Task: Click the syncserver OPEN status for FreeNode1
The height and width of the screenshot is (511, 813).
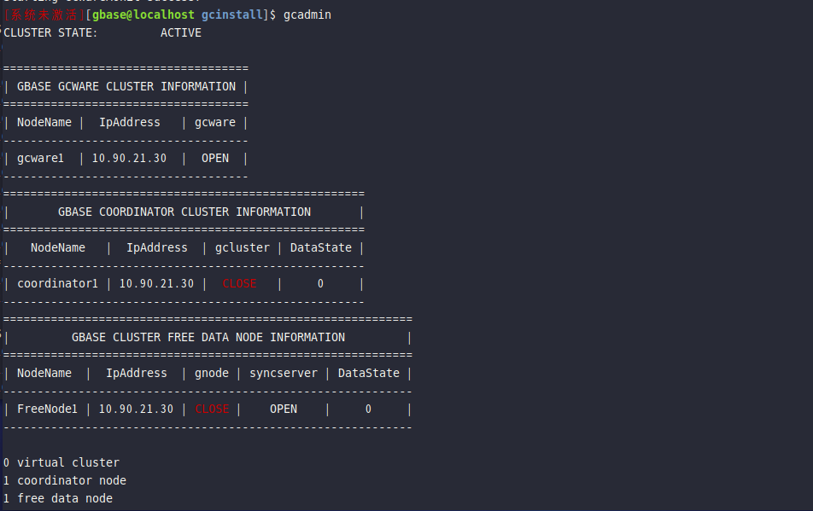Action: pyautogui.click(x=284, y=409)
